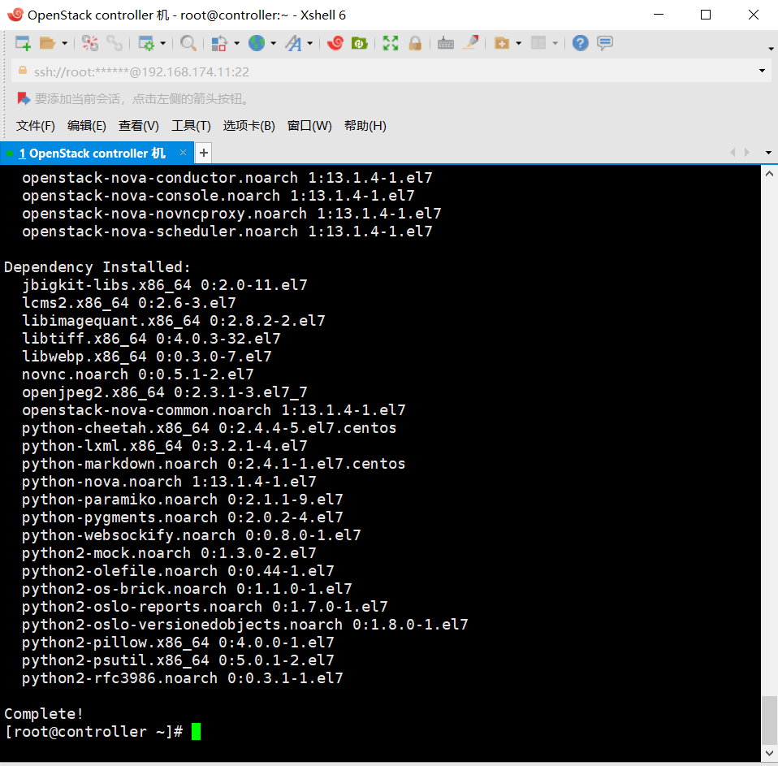
Task: Open Help with blue question icon
Action: coord(580,43)
